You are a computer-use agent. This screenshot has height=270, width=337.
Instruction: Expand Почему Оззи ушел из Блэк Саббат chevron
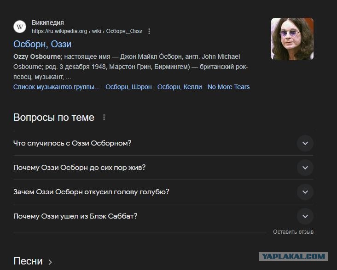coord(305,216)
